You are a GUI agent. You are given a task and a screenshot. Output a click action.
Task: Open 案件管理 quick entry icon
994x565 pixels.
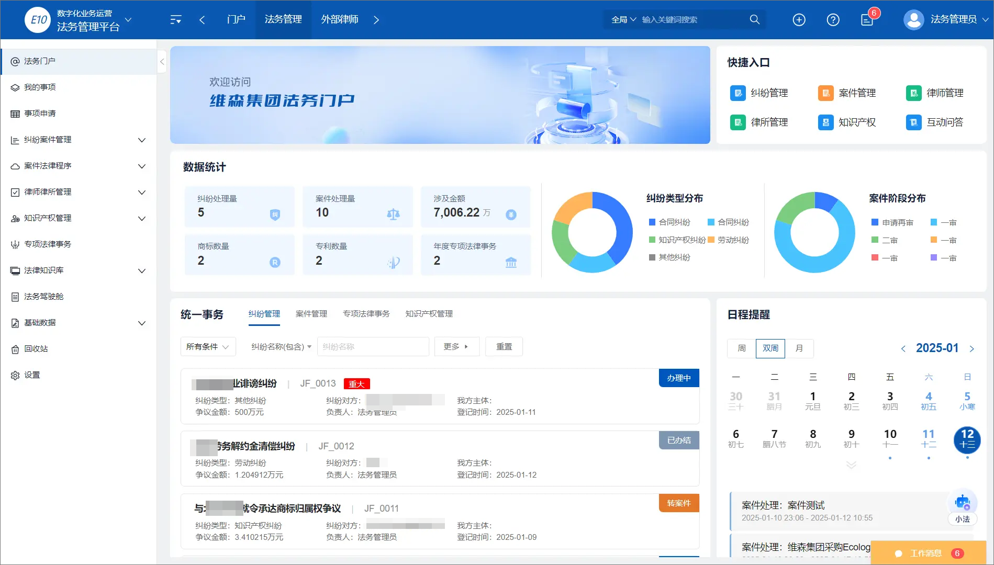(825, 93)
